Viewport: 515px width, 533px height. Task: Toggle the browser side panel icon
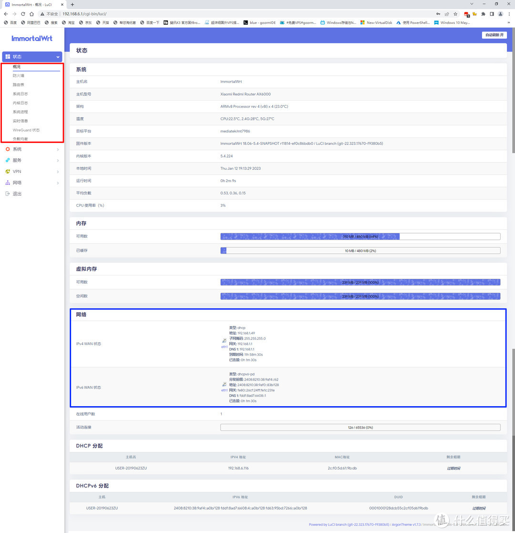[x=492, y=14]
